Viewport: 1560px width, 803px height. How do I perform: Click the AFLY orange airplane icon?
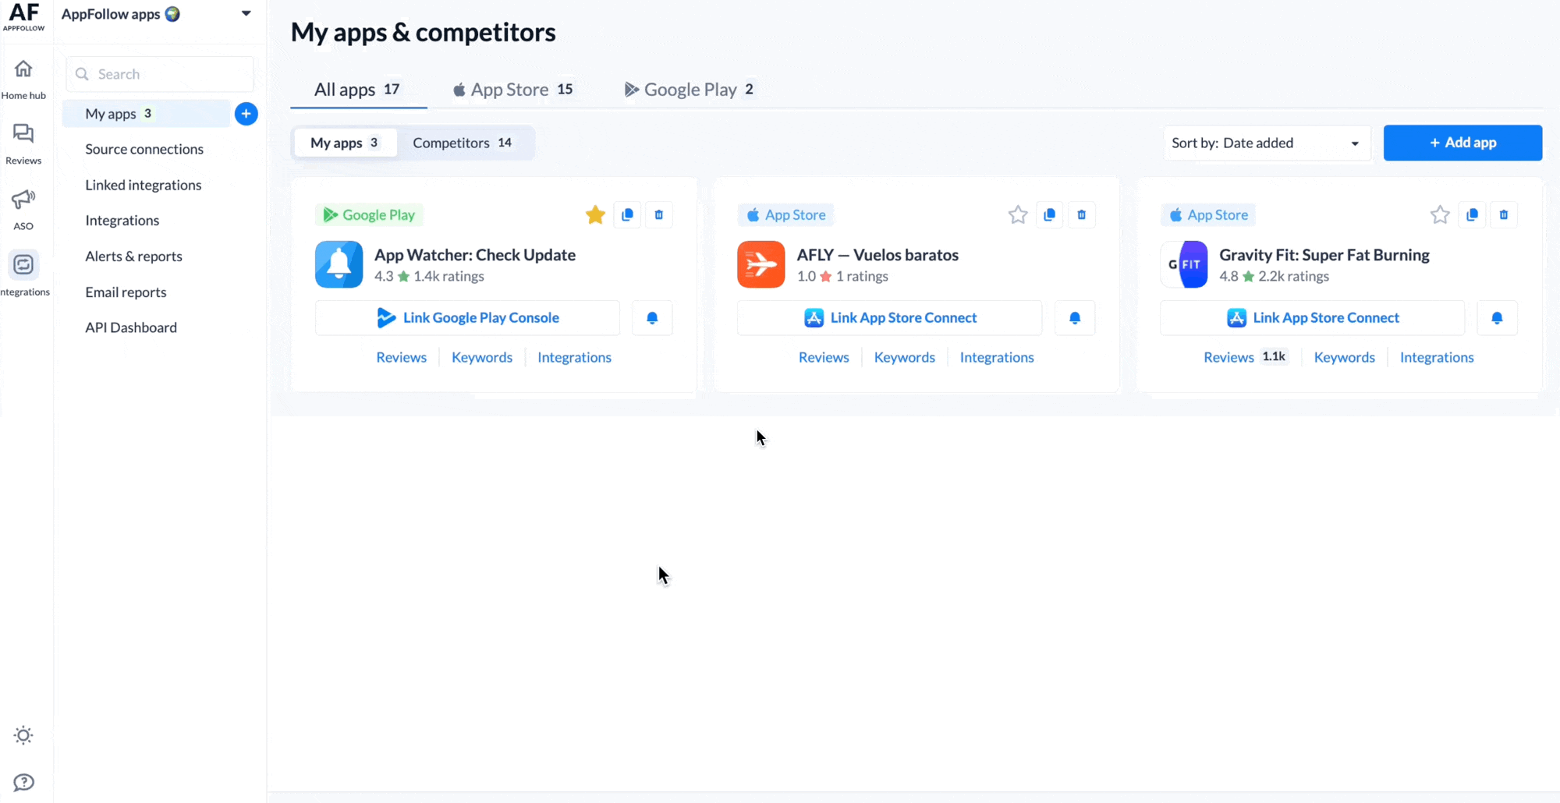point(760,264)
